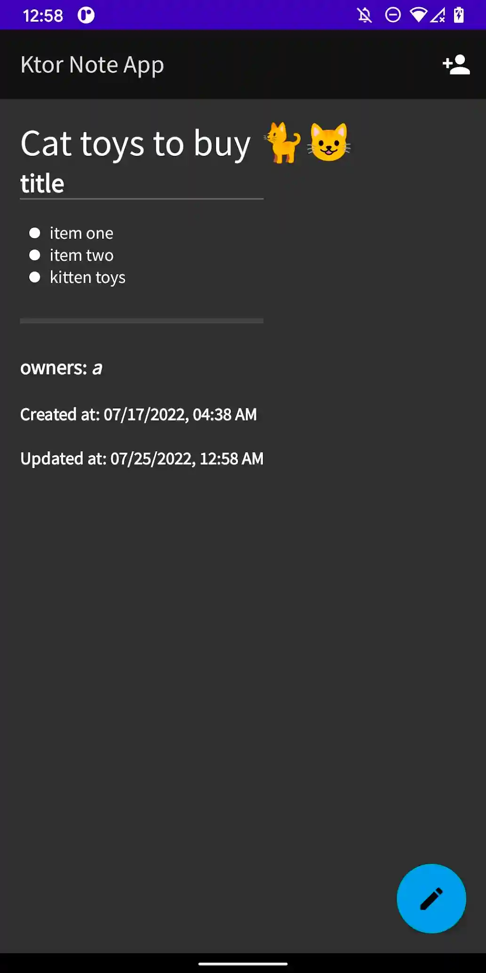Tap the battery charging icon
The width and height of the screenshot is (486, 973).
click(x=459, y=15)
